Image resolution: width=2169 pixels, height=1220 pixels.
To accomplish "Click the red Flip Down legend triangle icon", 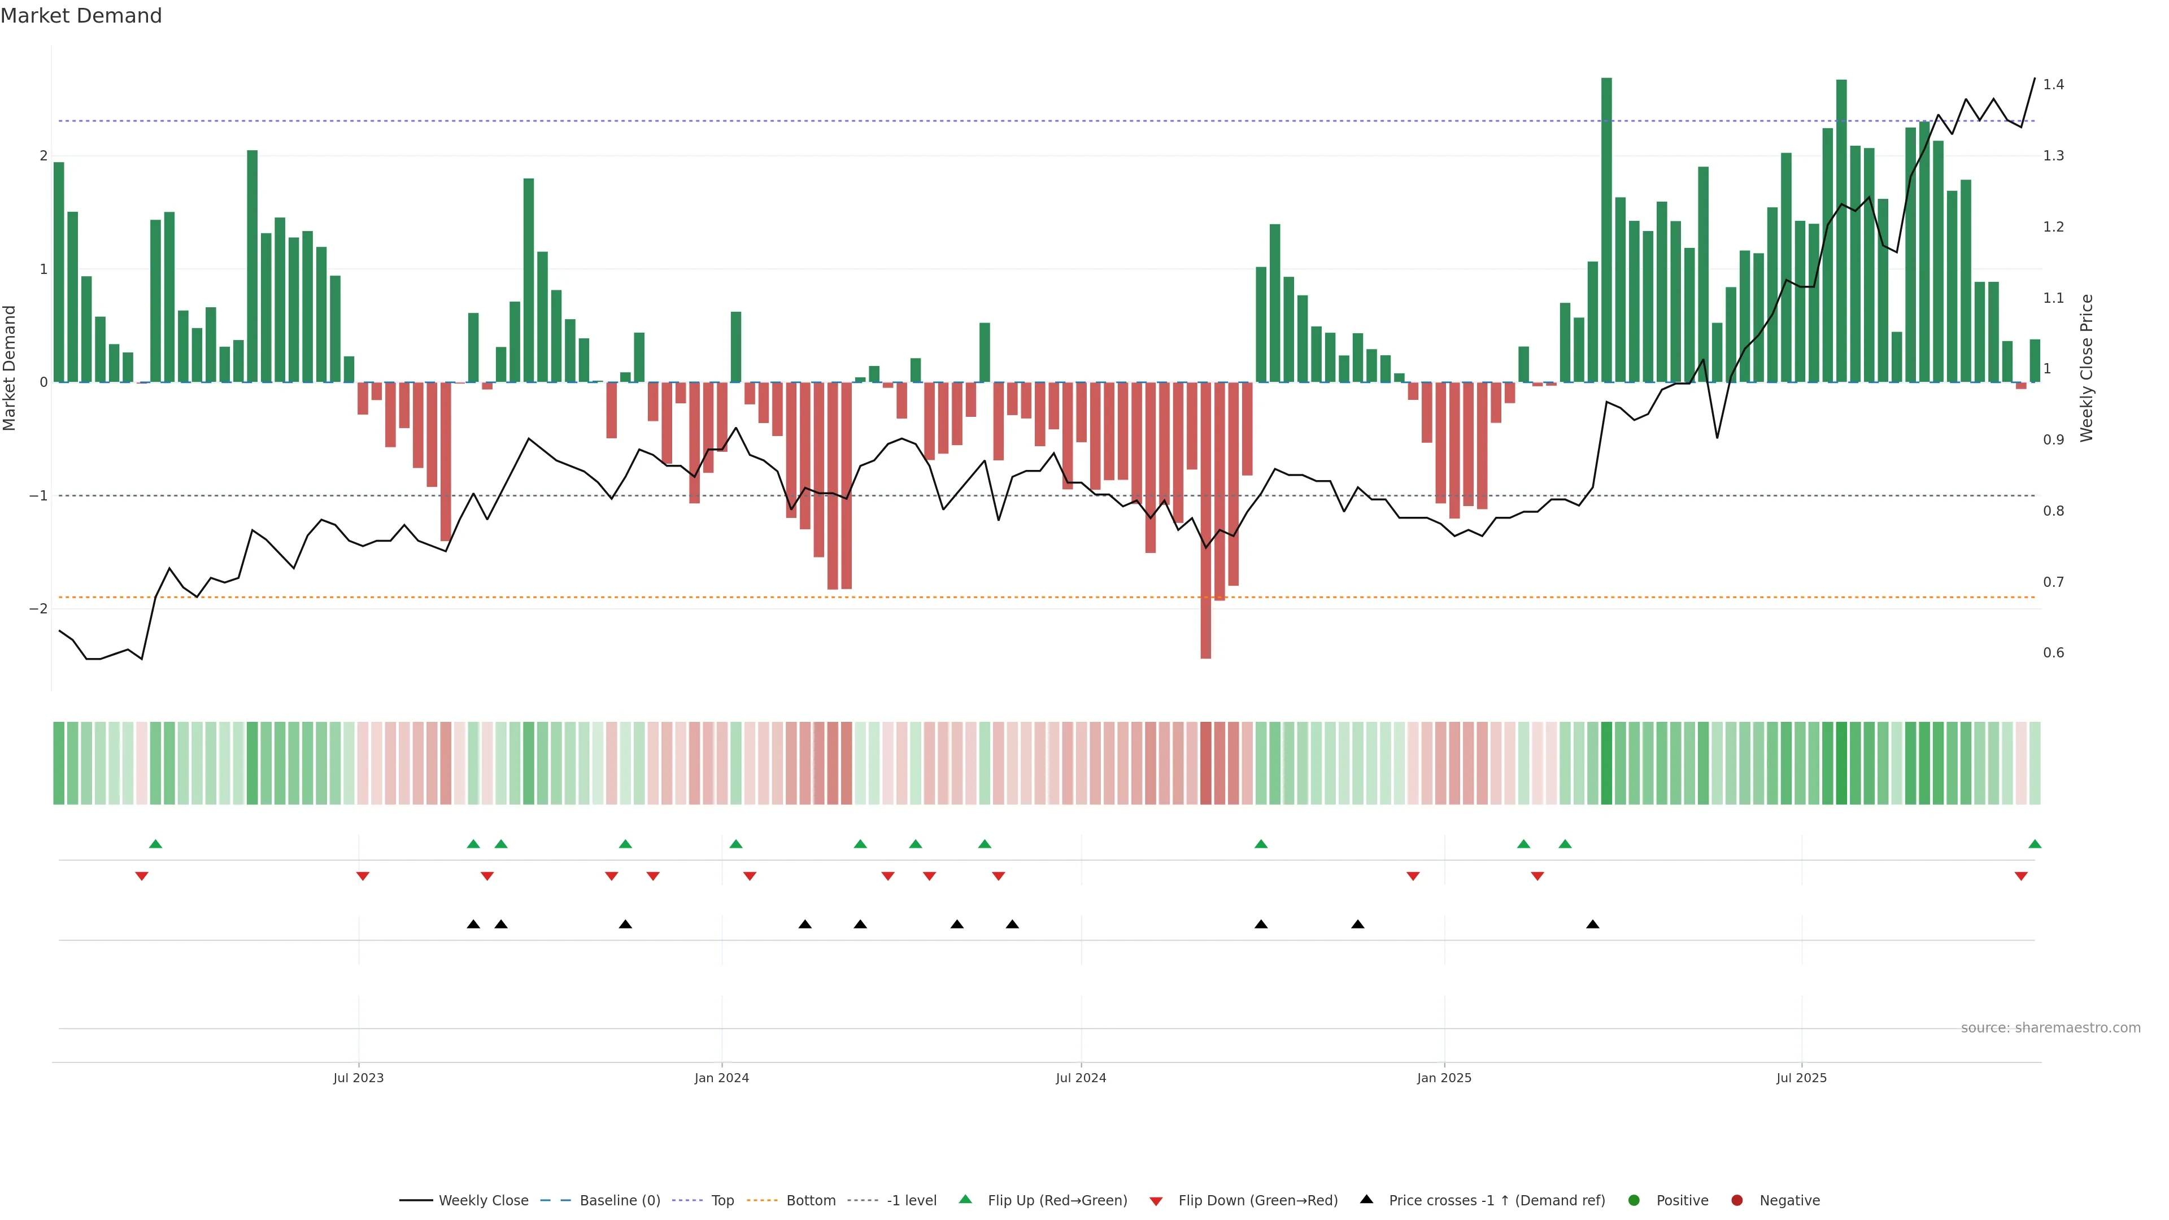I will point(1156,1201).
